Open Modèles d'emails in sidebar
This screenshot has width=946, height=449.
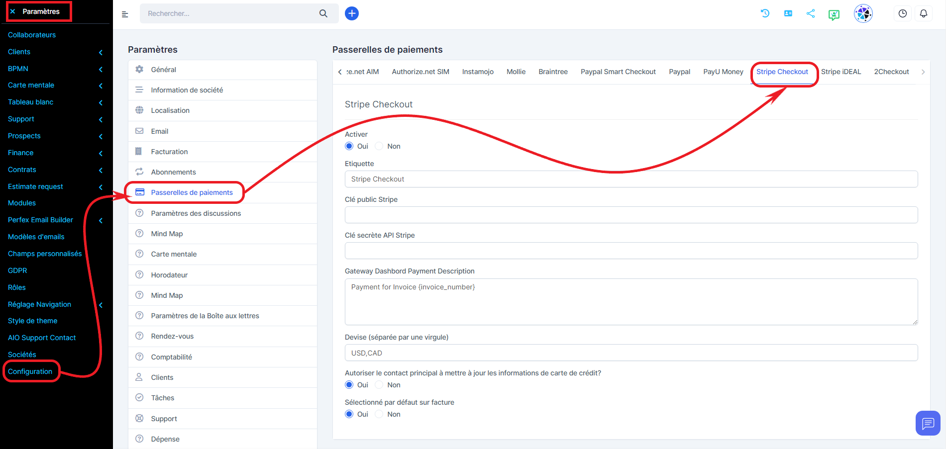click(x=36, y=237)
